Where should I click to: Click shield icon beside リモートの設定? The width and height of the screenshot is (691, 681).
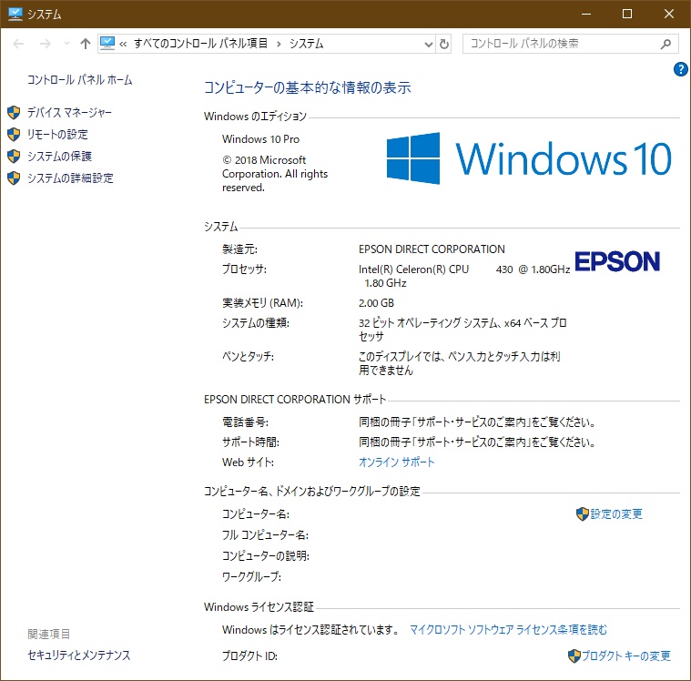[x=14, y=135]
